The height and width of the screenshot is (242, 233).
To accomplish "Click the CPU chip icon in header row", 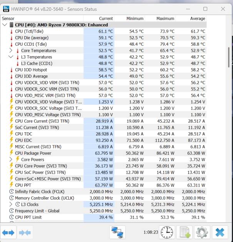I will 12,25.
